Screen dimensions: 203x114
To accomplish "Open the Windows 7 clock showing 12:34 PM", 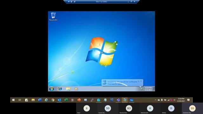I will pos(148,89).
